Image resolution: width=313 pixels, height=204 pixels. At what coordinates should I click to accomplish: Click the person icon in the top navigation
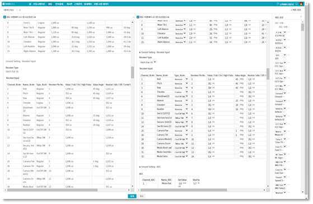[x=30, y=4]
